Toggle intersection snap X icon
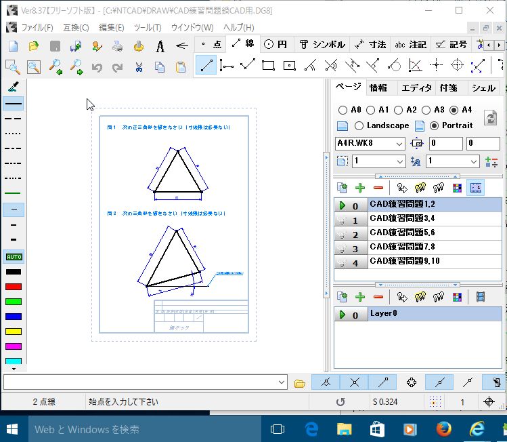 tap(355, 382)
